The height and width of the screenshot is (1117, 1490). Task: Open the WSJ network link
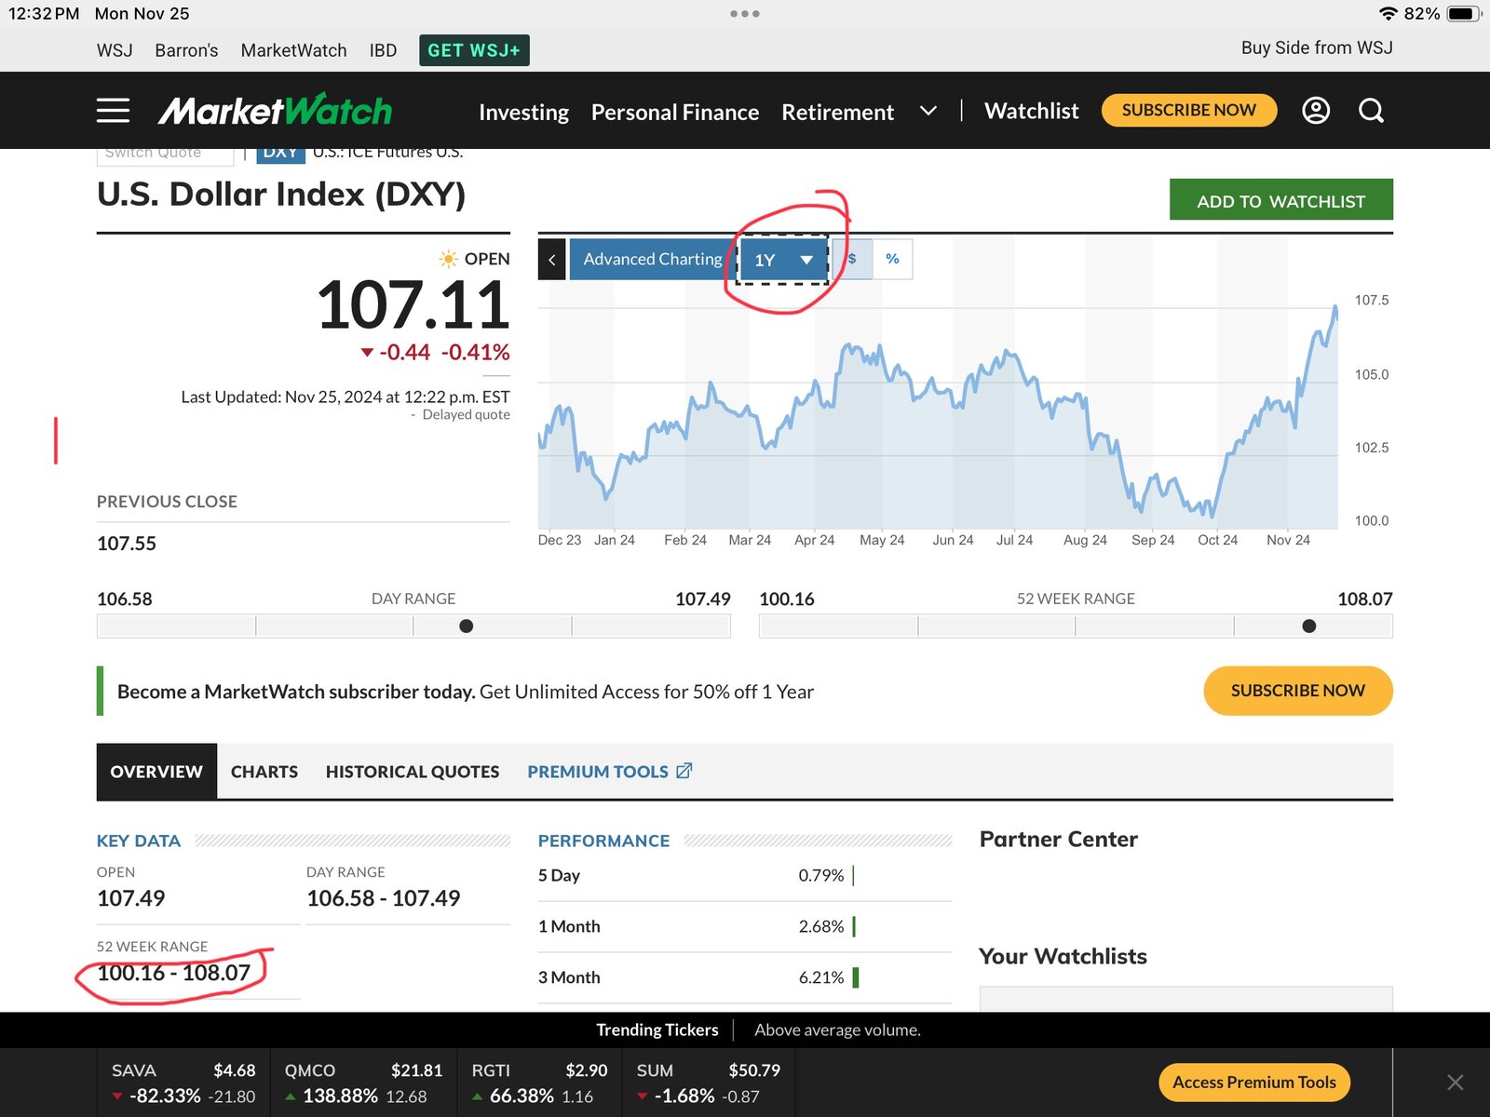(x=115, y=50)
